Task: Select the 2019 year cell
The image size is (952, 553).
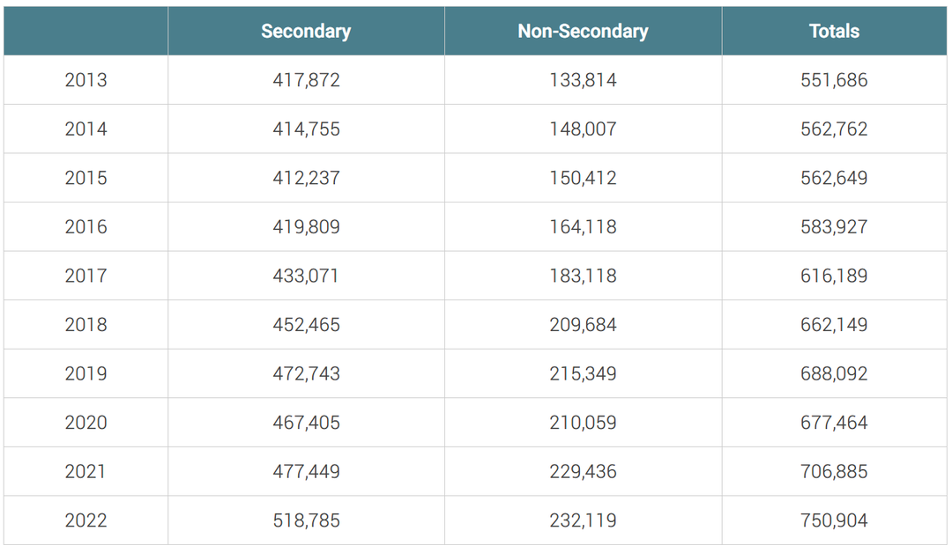Action: [86, 373]
